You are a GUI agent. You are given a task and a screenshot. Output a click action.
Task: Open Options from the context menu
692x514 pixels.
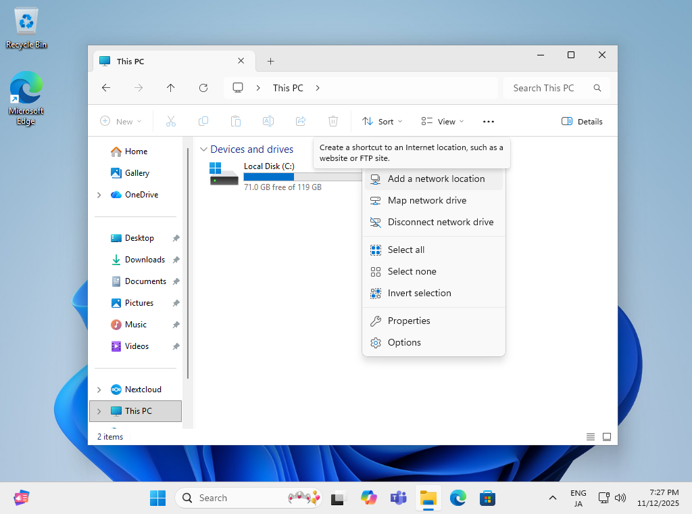click(404, 343)
